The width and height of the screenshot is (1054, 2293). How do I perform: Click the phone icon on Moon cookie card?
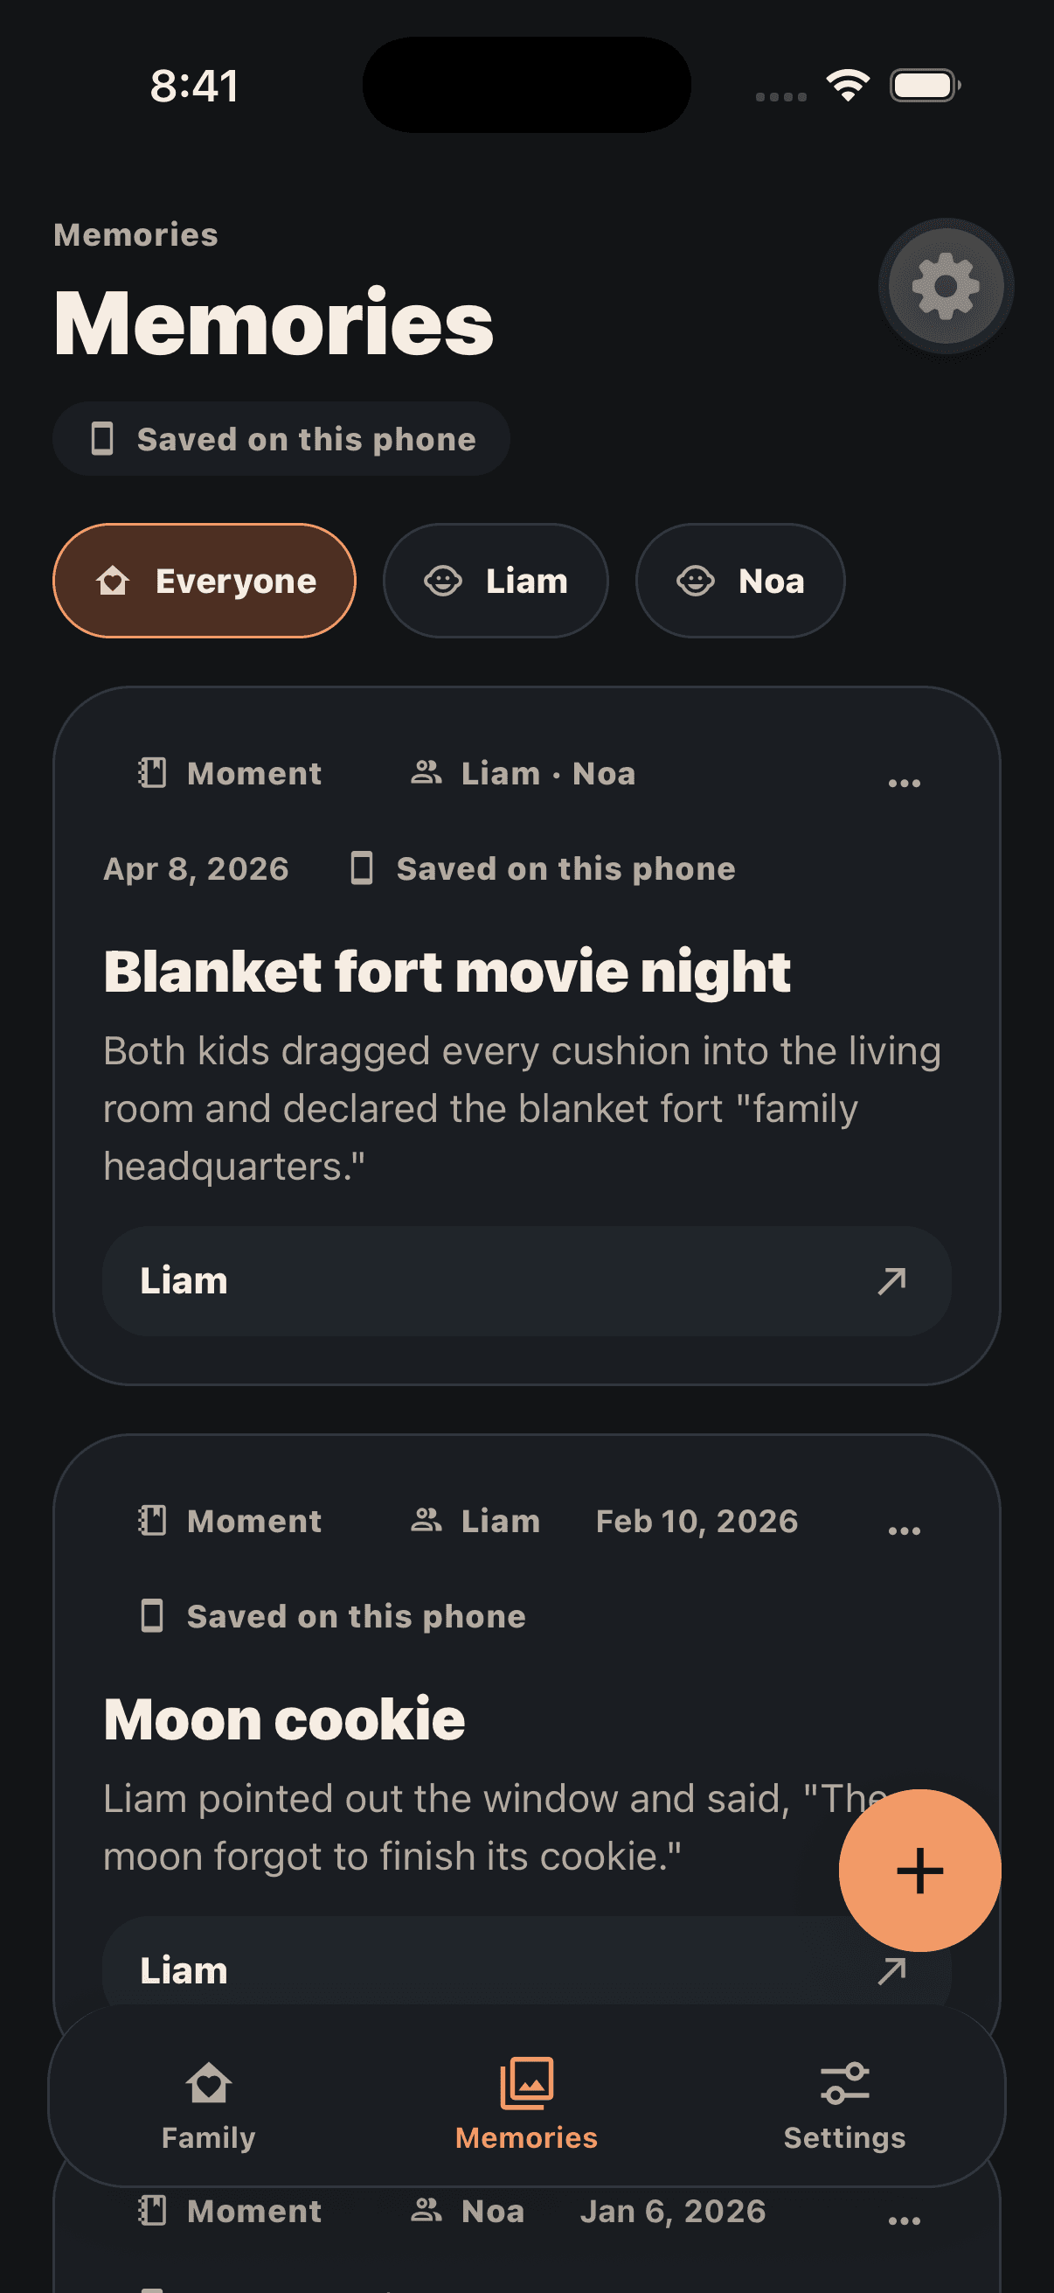(152, 1615)
